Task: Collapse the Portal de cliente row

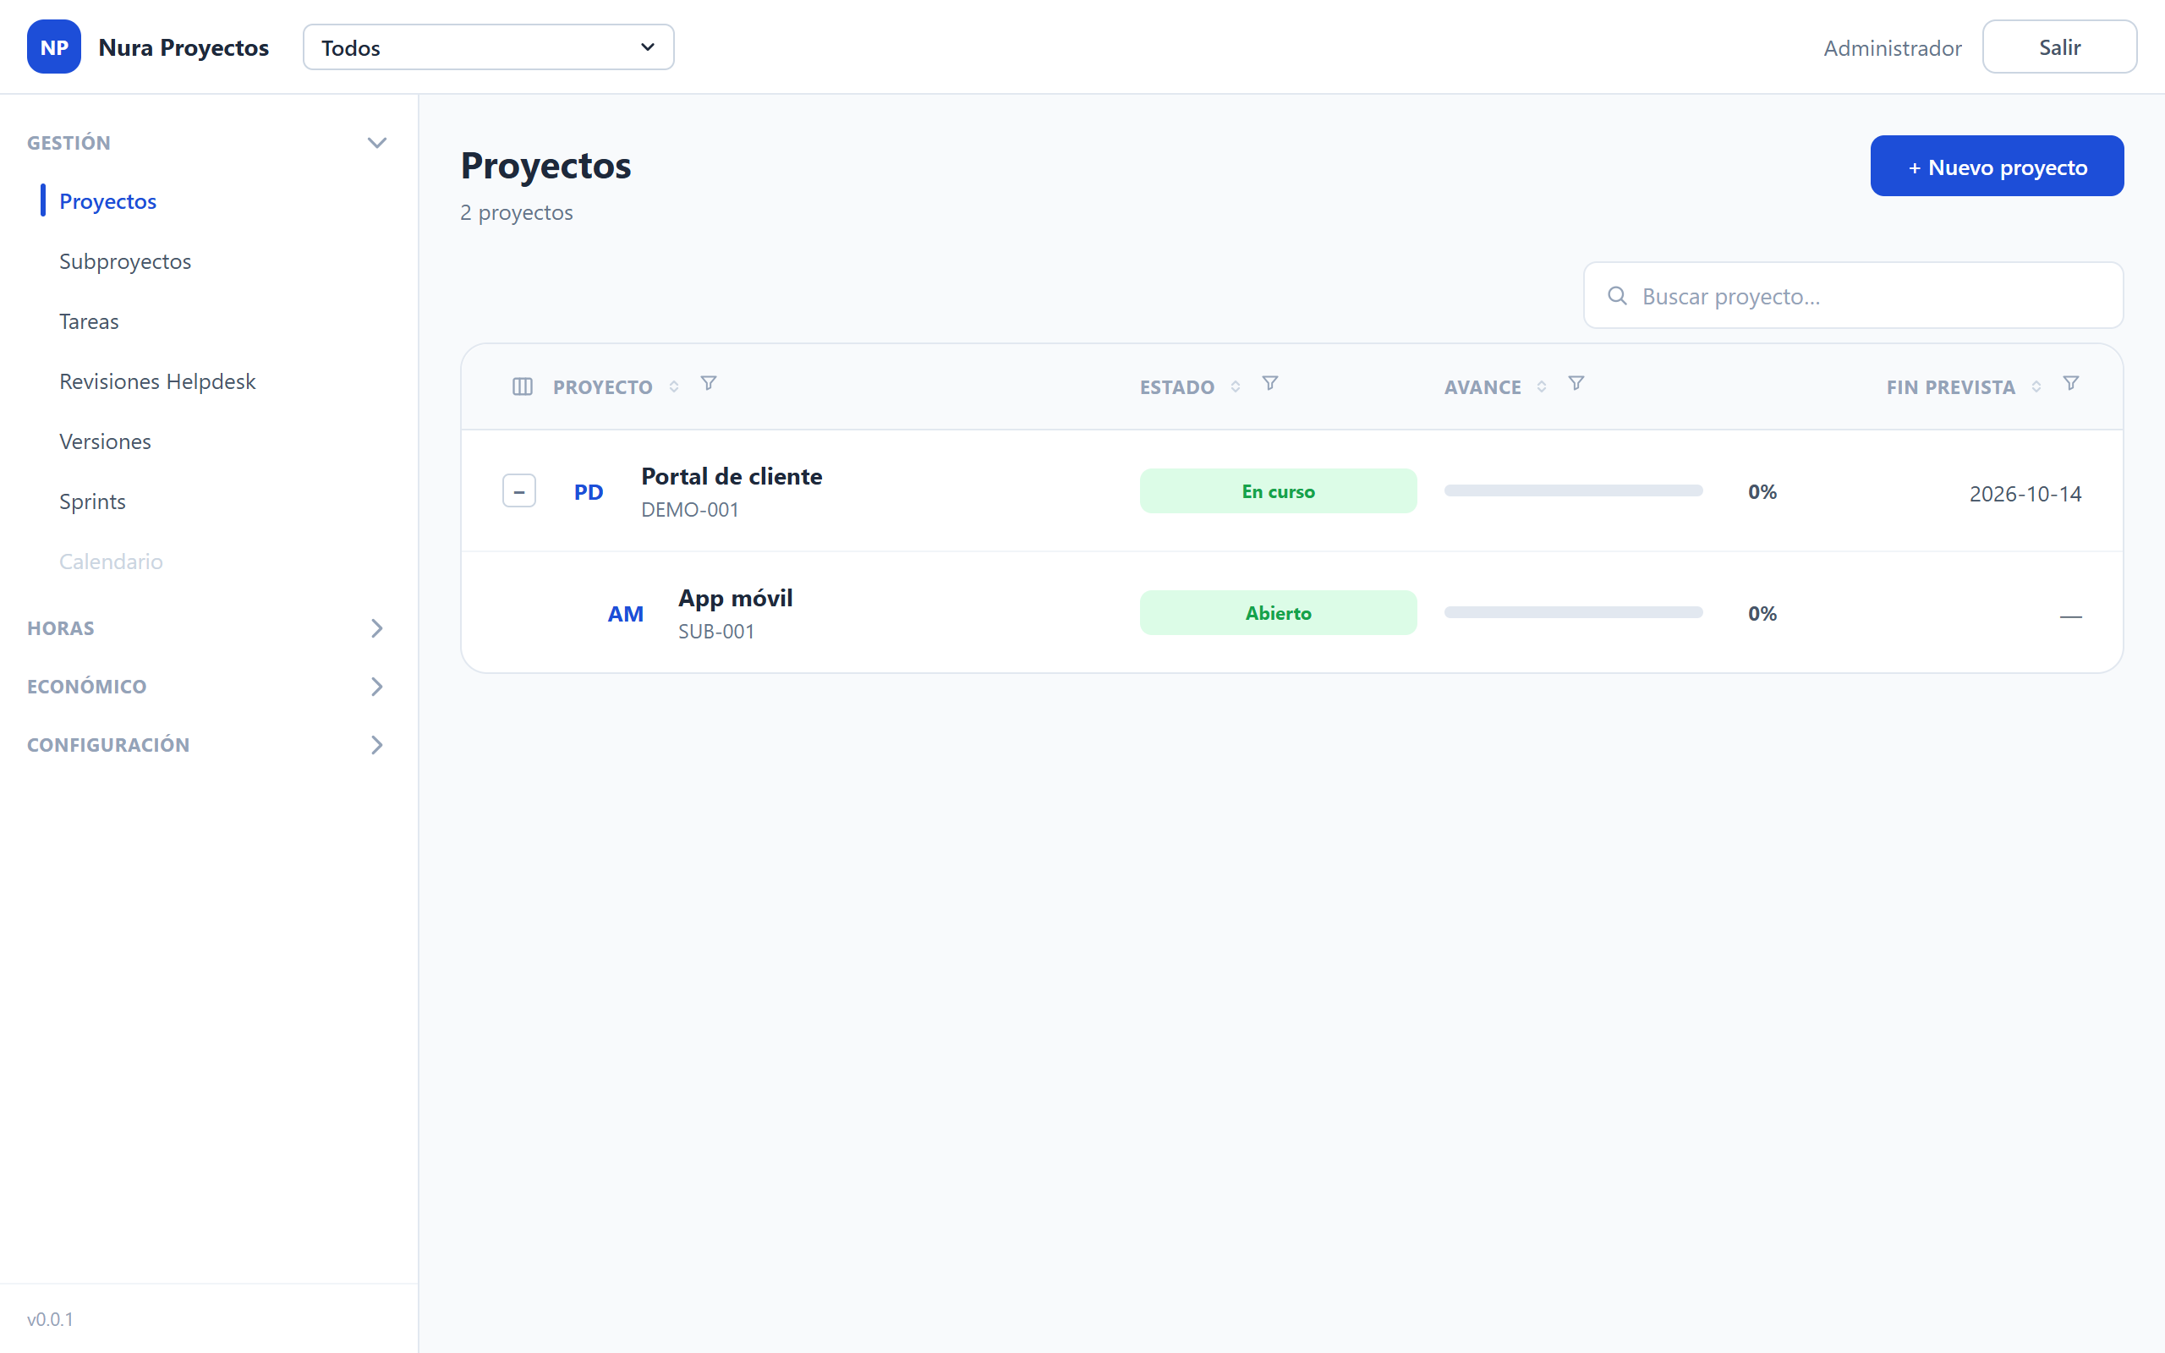Action: pyautogui.click(x=519, y=490)
